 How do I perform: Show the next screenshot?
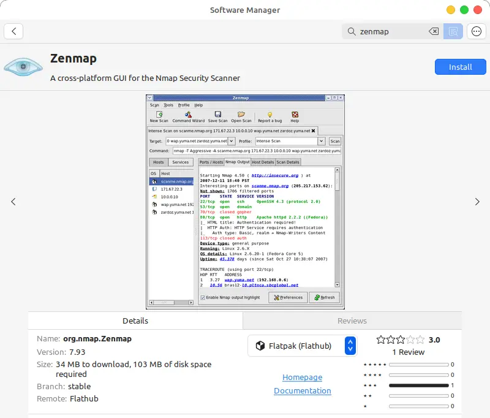click(477, 202)
